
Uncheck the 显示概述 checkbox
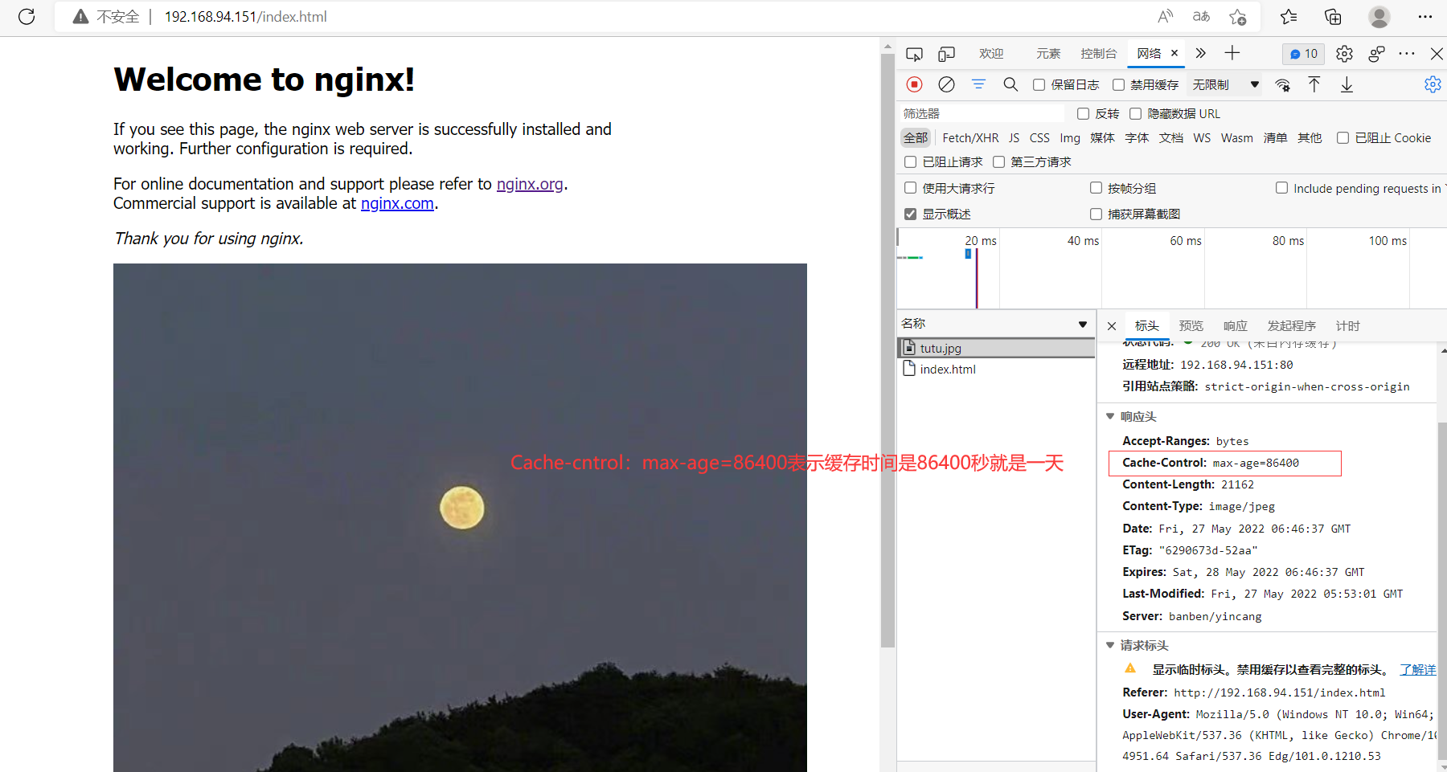click(910, 214)
